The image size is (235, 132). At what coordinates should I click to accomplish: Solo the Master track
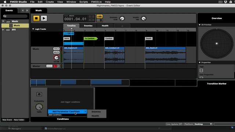49,66
